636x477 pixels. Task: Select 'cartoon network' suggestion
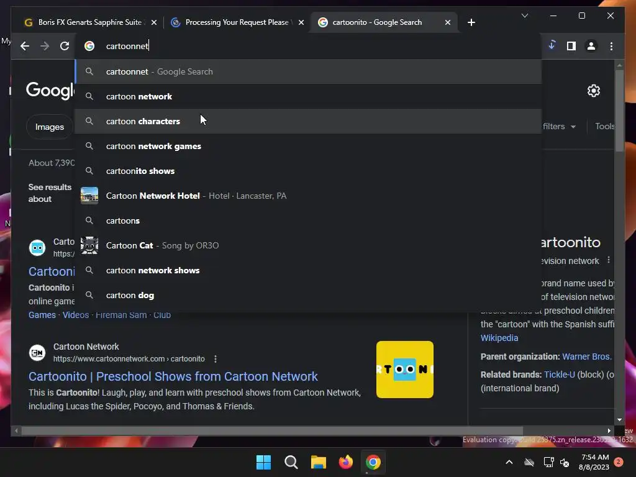coord(308,96)
